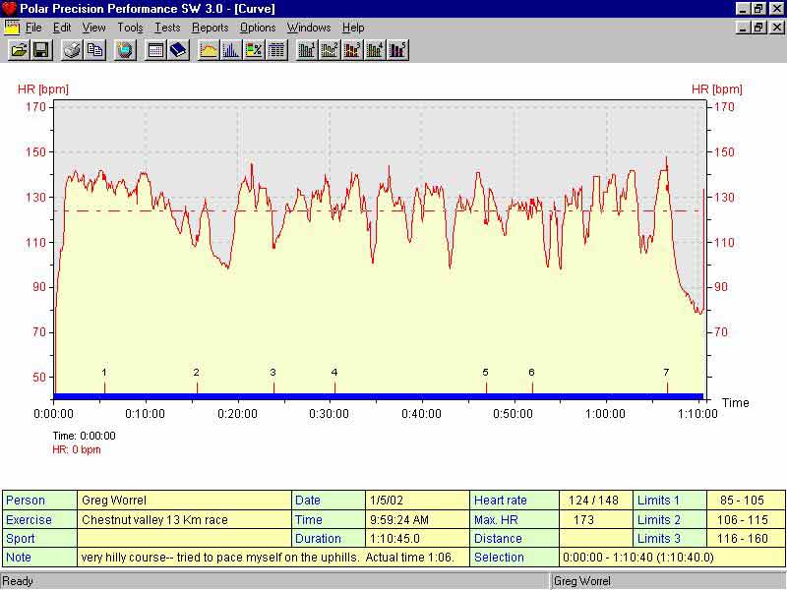Click the Time value 9:59:24 AM

tap(417, 519)
